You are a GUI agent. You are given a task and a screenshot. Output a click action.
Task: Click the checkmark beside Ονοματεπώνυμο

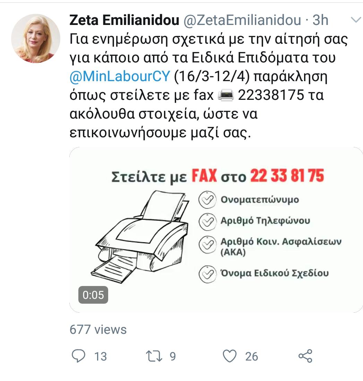207,200
